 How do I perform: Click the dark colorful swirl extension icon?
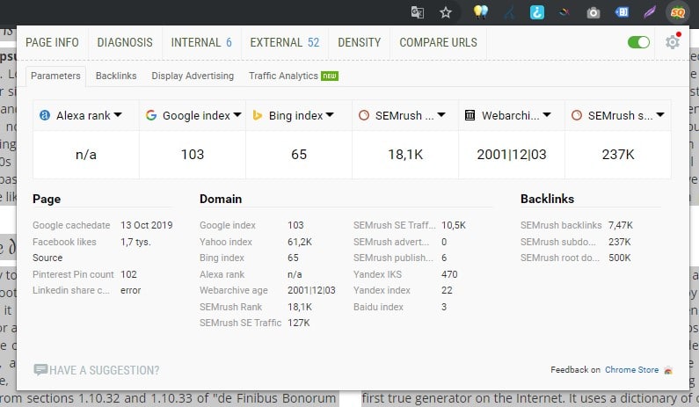pyautogui.click(x=564, y=12)
